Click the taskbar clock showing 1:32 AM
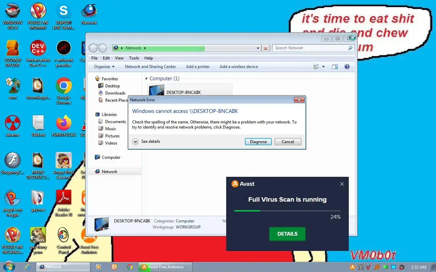The height and width of the screenshot is (272, 436). click(419, 267)
